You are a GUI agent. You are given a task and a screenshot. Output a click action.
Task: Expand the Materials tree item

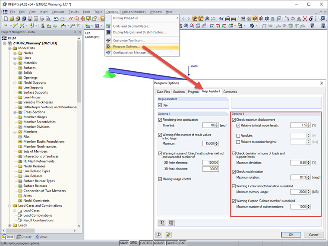coord(15,63)
